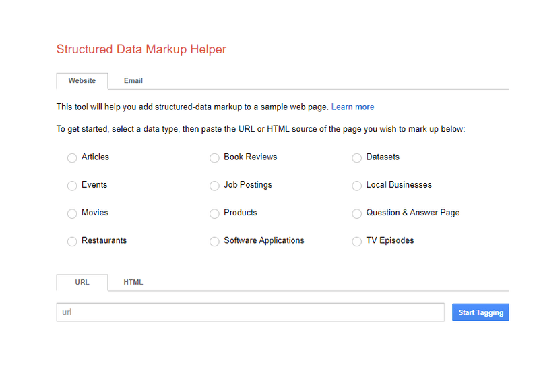
Task: Choose the Events data type
Action: pos(72,186)
